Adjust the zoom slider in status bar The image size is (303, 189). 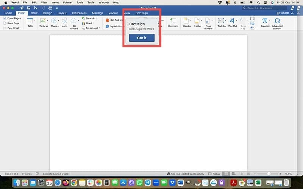[x=269, y=174]
